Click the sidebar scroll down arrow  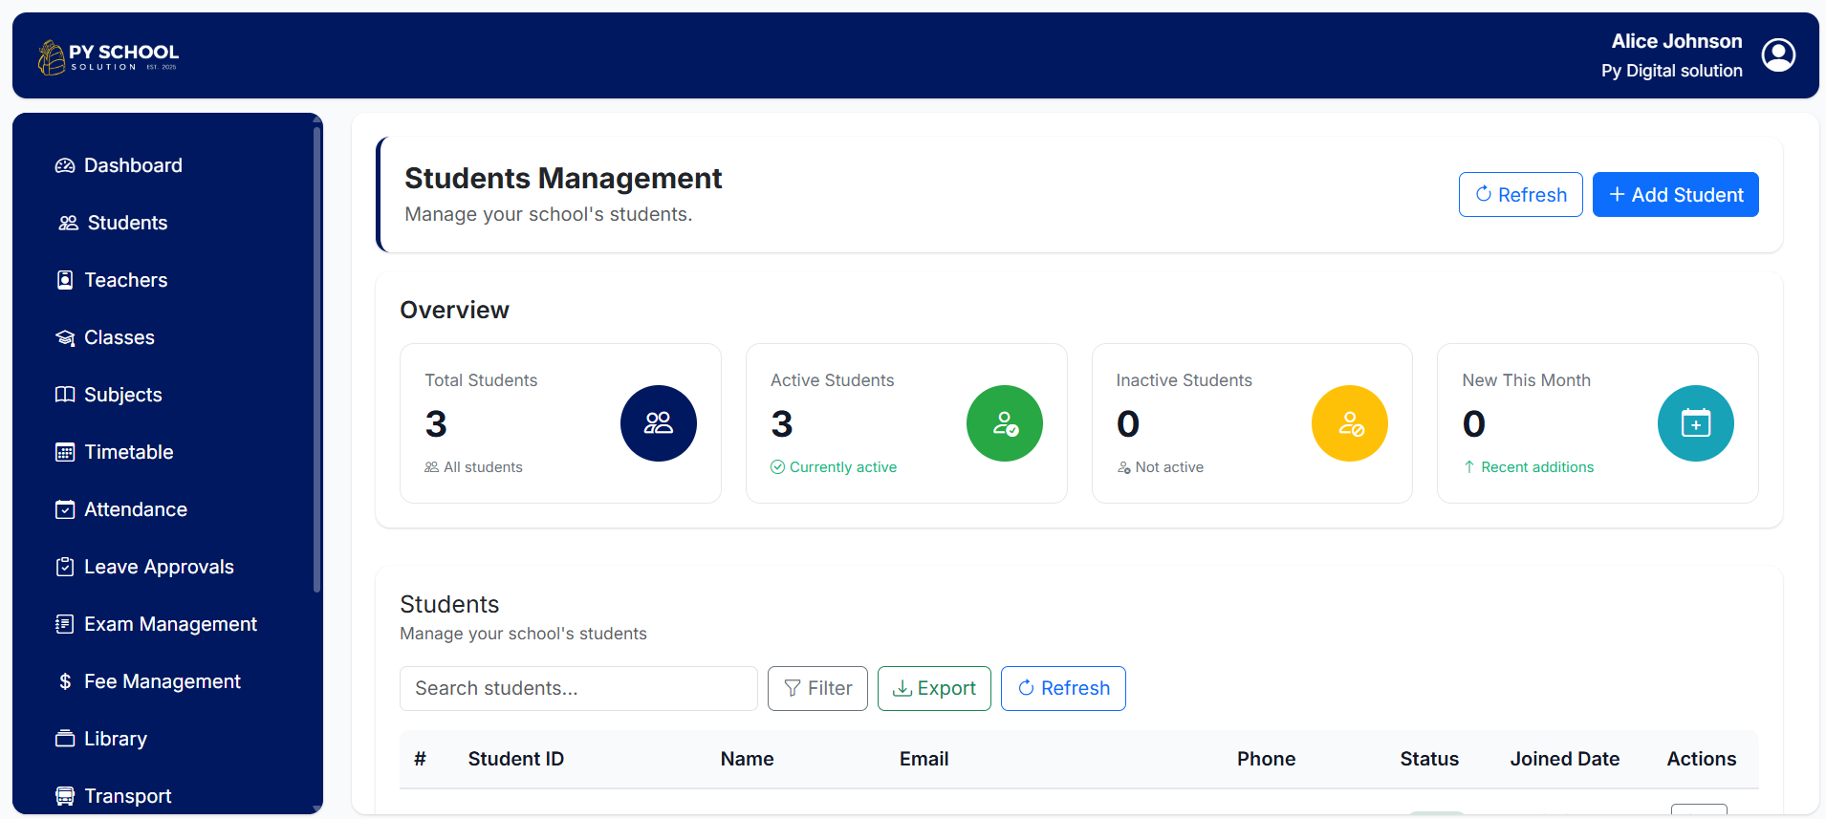click(x=317, y=808)
